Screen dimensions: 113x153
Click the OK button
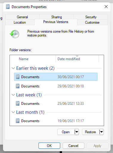(x=49, y=146)
